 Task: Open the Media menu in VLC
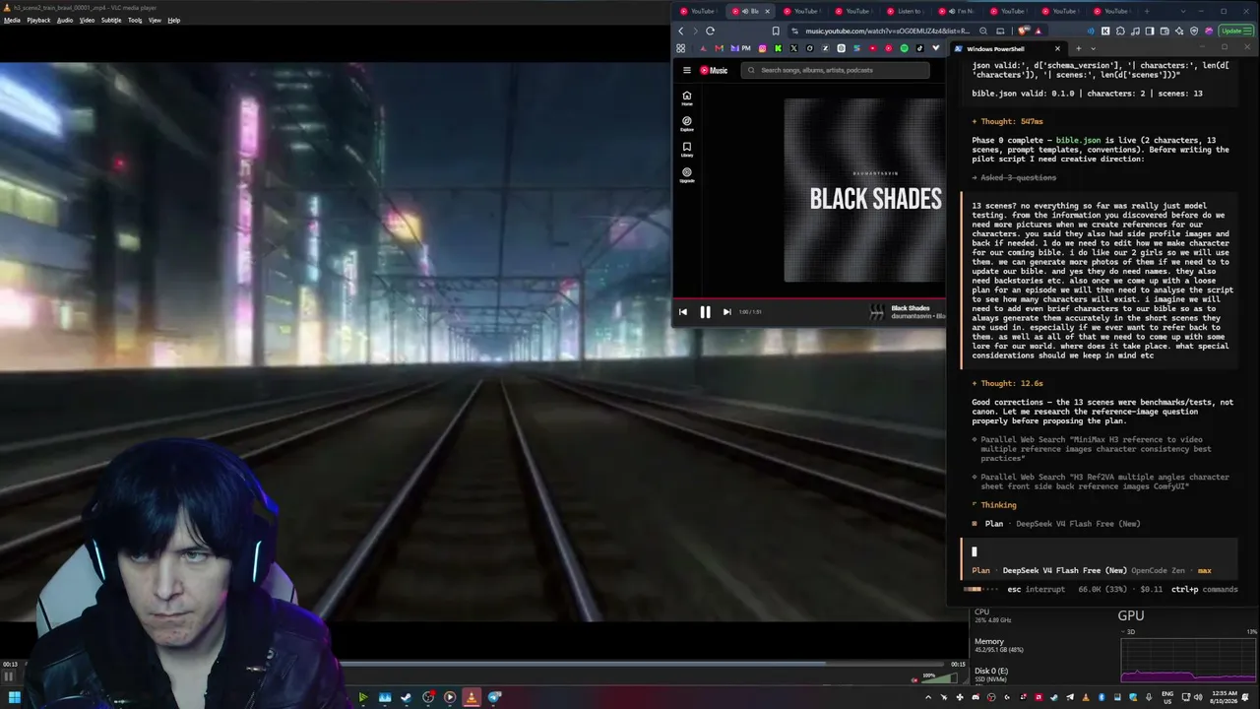12,20
